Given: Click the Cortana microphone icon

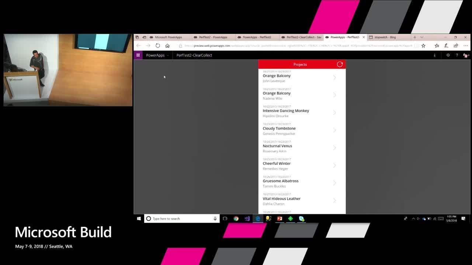Looking at the screenshot, I should pos(215,219).
